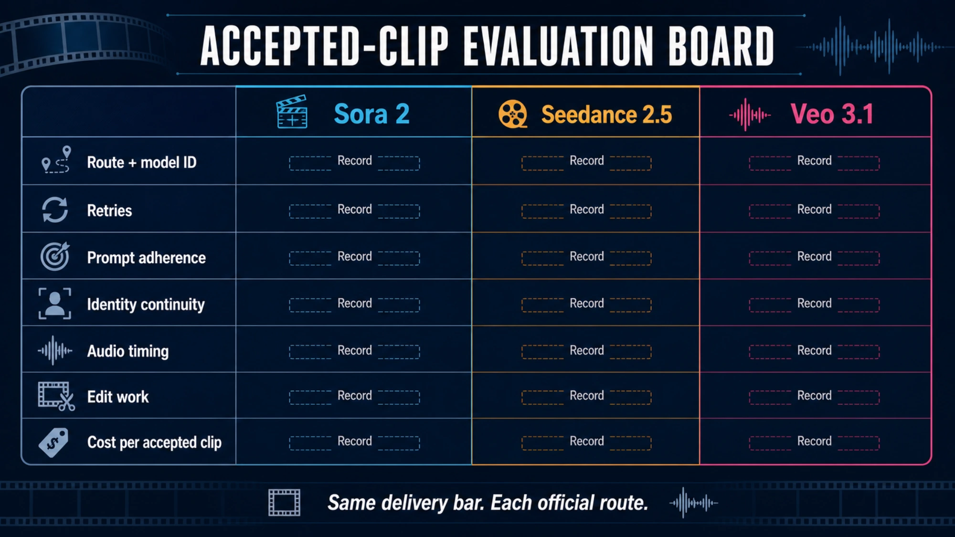Select the Veo 3.1 column header

click(x=815, y=112)
